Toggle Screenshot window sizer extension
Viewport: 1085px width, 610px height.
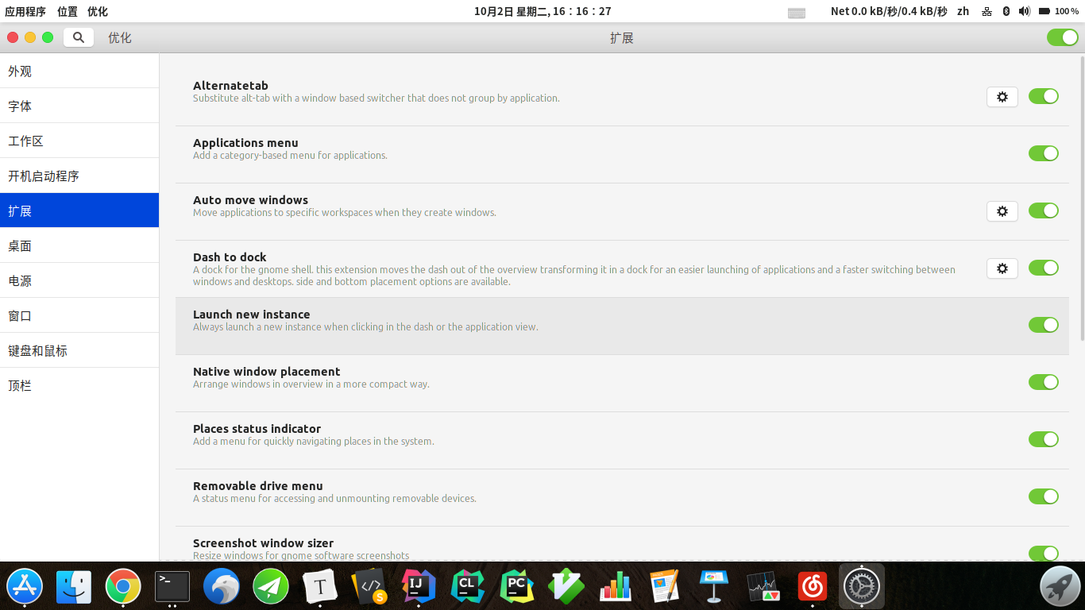[1044, 553]
